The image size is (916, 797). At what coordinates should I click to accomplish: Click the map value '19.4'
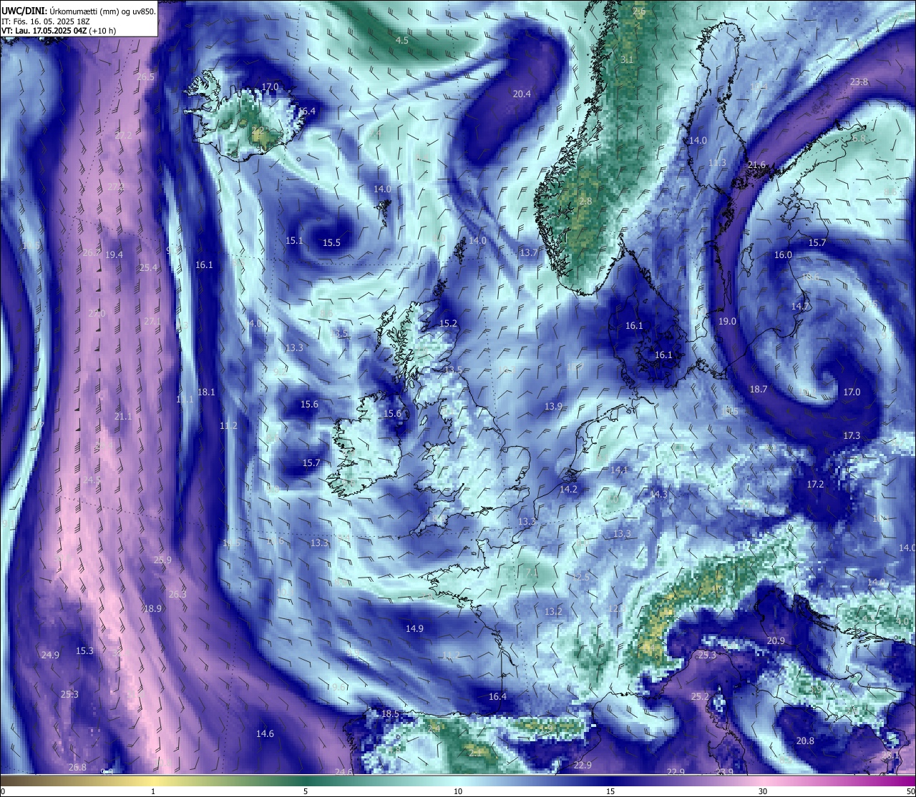pyautogui.click(x=114, y=255)
